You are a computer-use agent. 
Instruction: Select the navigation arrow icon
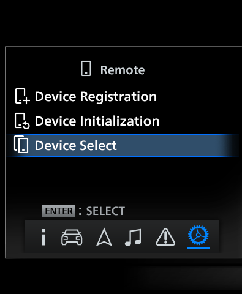coord(104,237)
